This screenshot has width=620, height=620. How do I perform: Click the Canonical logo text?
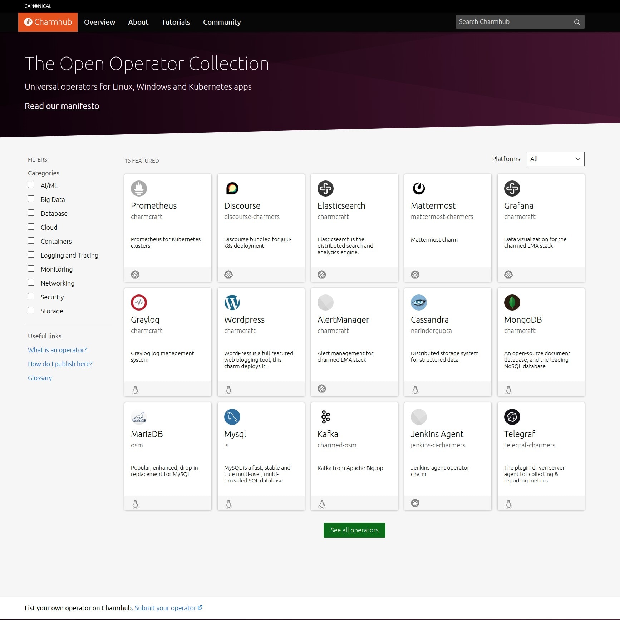[x=38, y=6]
